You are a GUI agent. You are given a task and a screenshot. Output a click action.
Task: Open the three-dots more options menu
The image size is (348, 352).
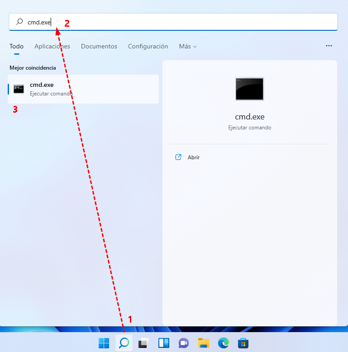coord(329,46)
